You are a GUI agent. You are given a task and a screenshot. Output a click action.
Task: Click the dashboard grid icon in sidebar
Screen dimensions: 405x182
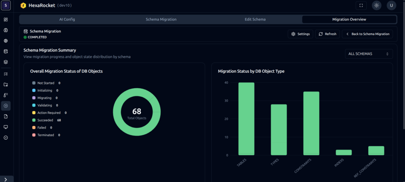coord(6,19)
